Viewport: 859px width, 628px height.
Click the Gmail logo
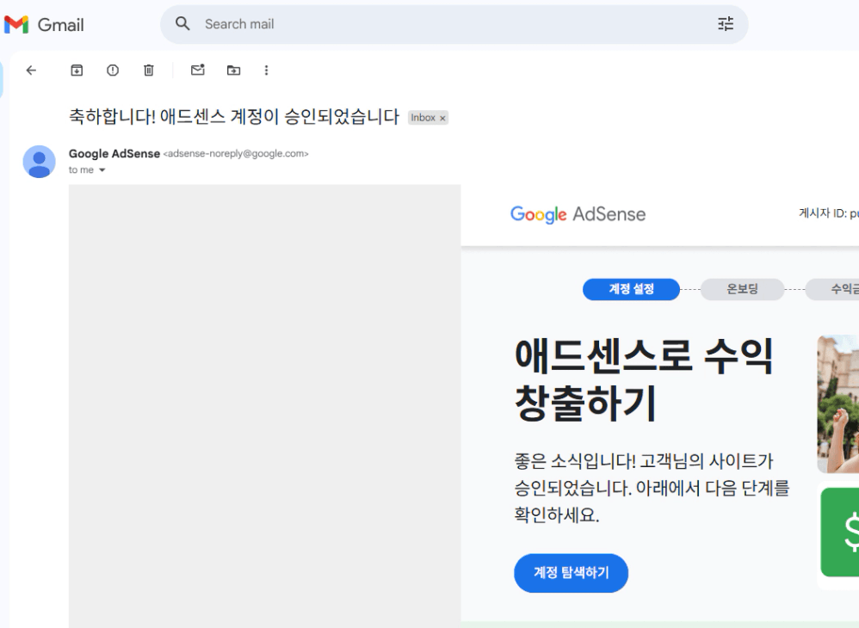45,25
